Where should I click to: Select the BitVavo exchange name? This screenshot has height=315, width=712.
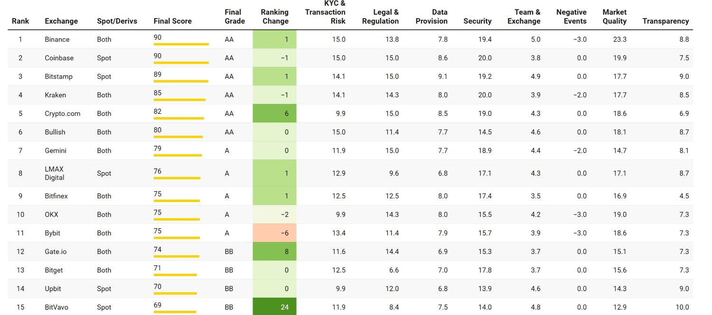click(56, 307)
